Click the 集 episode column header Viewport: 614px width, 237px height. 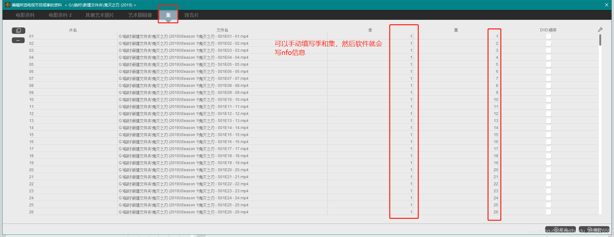[456, 30]
